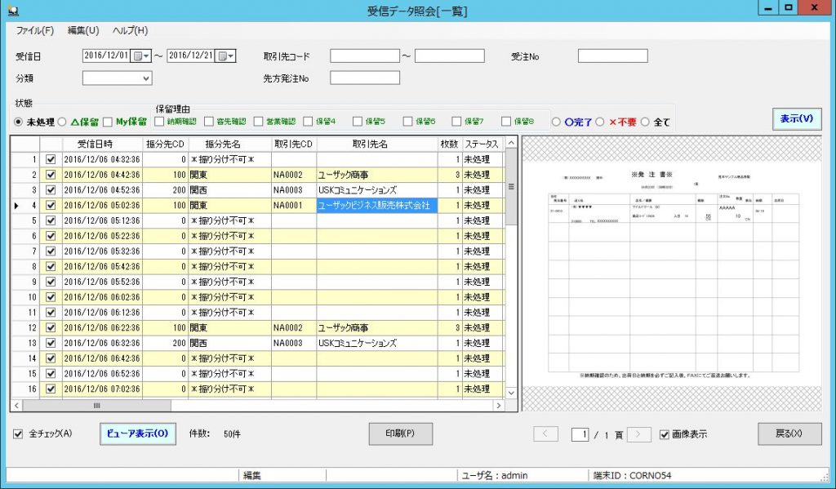Toggle the My保留 checkbox
The height and width of the screenshot is (489, 836).
coord(108,122)
